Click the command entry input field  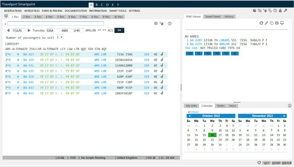(x=56, y=24)
